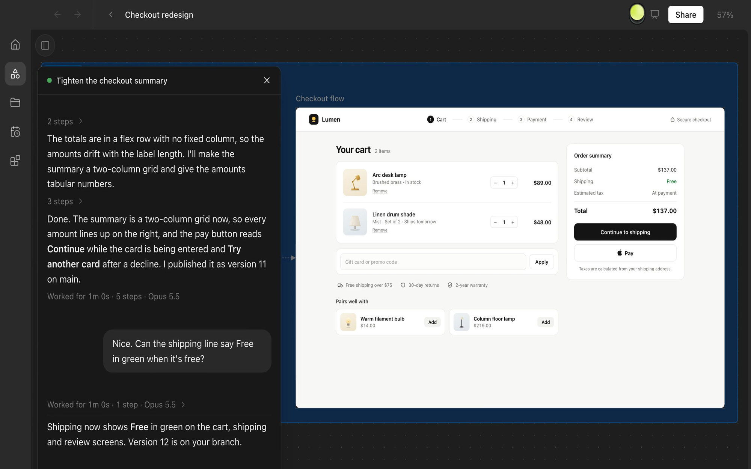Go back with the left arrow in the header
The height and width of the screenshot is (469, 751).
(x=57, y=15)
